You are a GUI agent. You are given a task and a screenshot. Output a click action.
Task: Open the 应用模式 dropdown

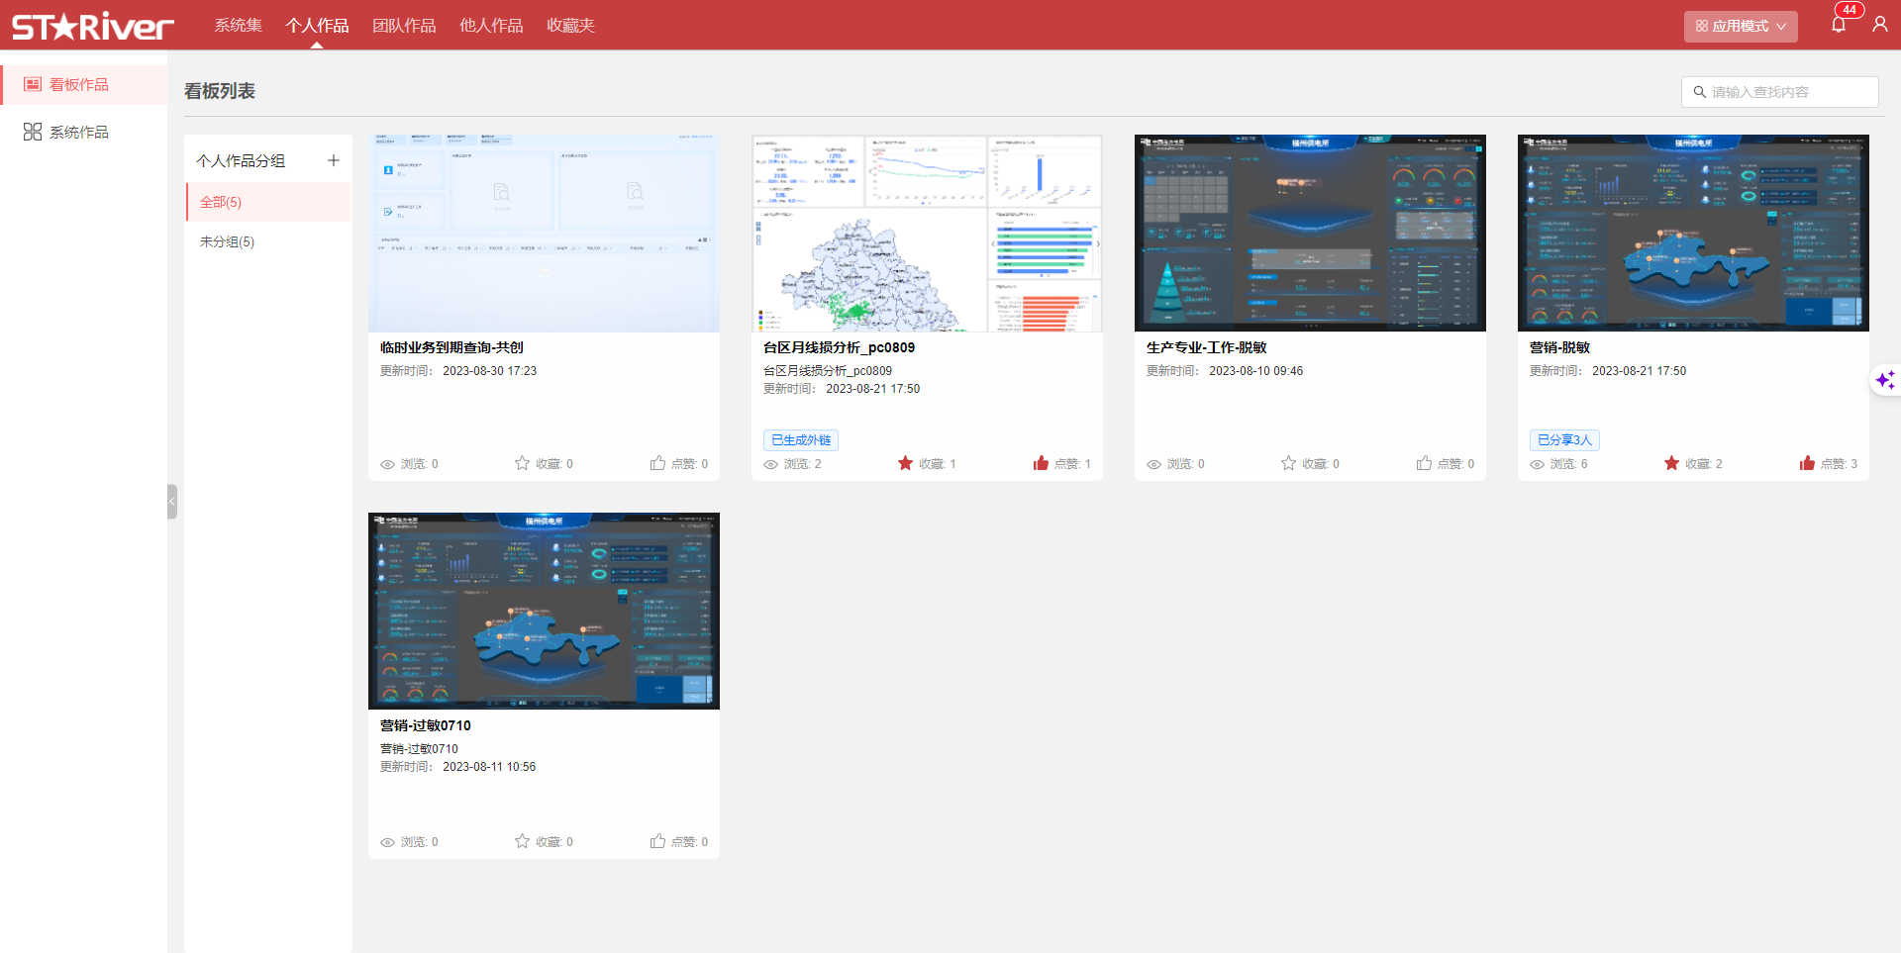[1740, 27]
